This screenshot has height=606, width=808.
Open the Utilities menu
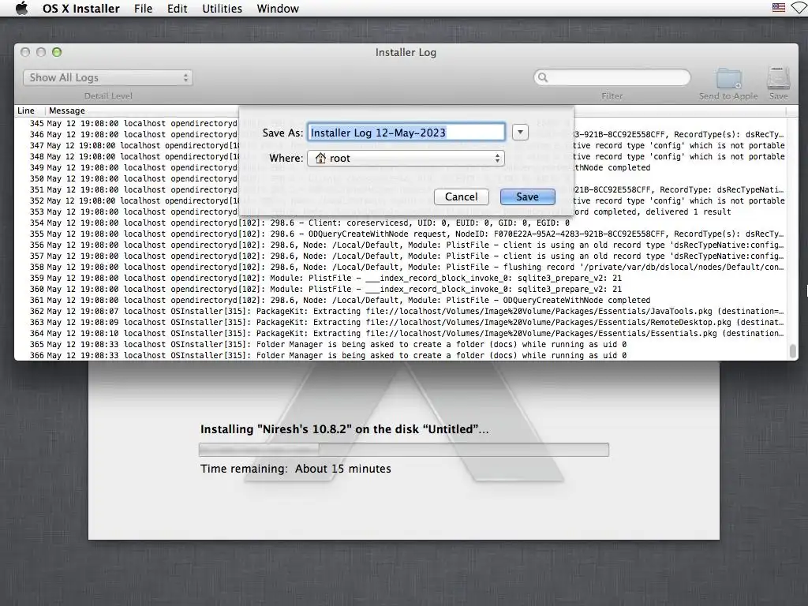point(222,9)
